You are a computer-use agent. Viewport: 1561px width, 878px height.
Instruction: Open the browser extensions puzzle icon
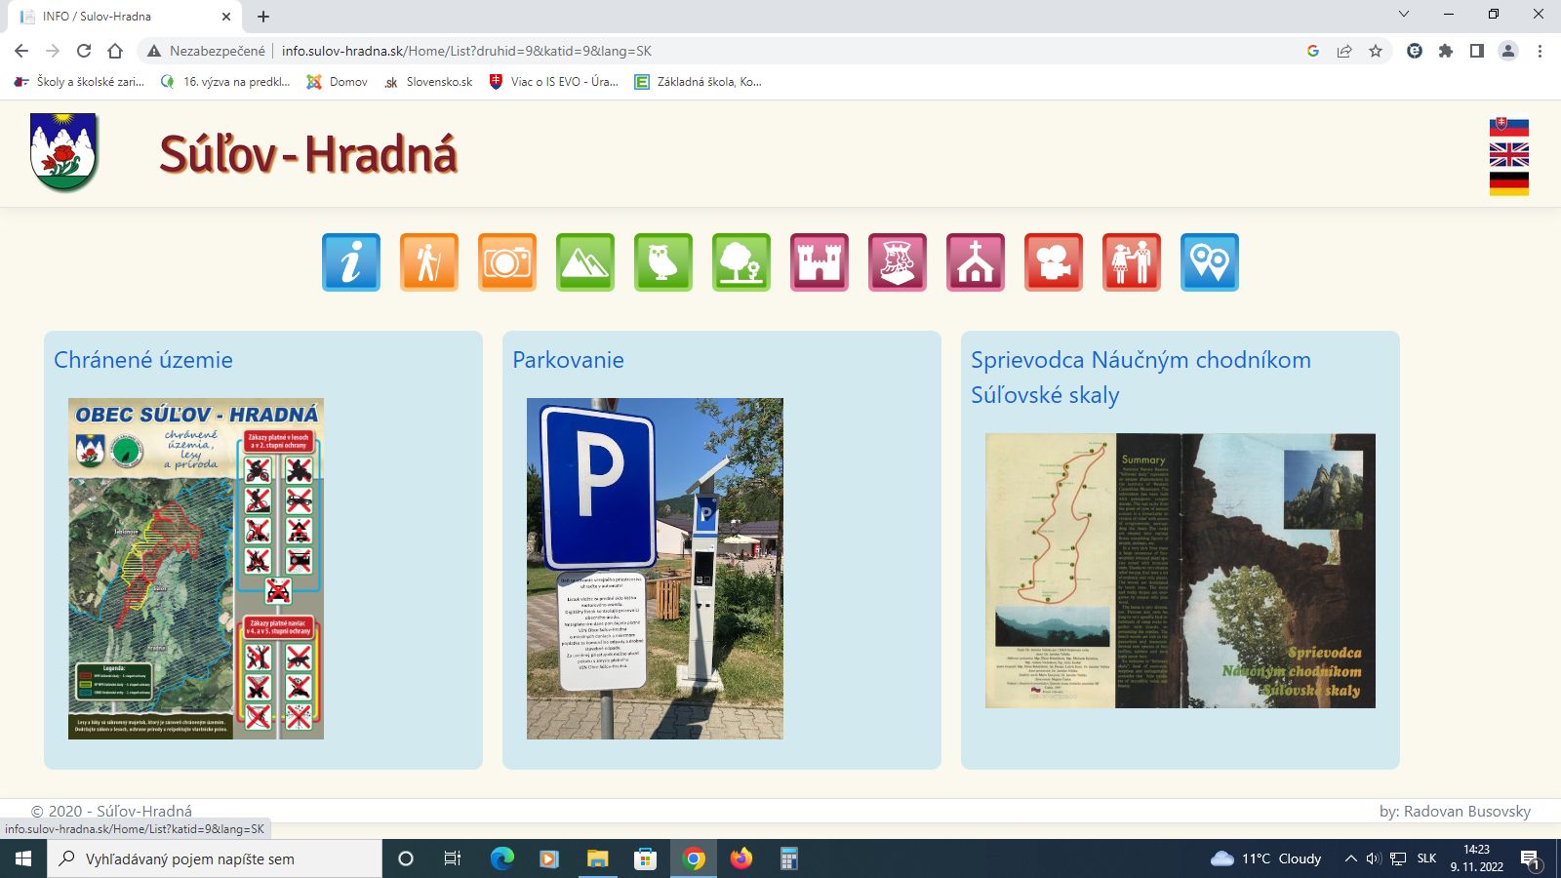(1446, 51)
